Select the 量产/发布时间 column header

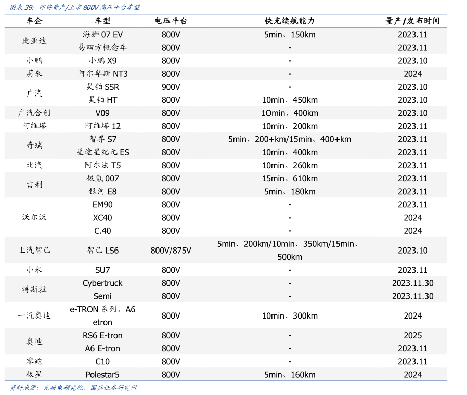412,21
